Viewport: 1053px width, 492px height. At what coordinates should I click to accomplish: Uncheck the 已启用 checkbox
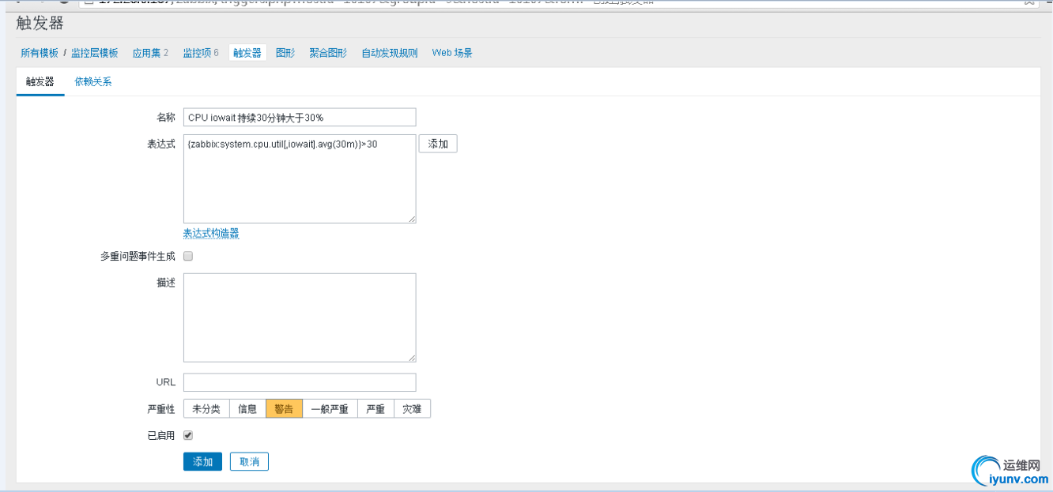188,435
